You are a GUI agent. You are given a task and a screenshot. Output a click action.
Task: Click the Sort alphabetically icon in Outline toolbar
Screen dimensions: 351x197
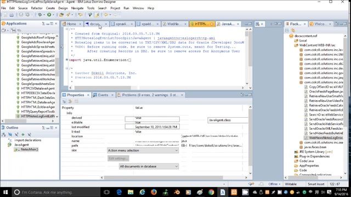click(x=4, y=135)
